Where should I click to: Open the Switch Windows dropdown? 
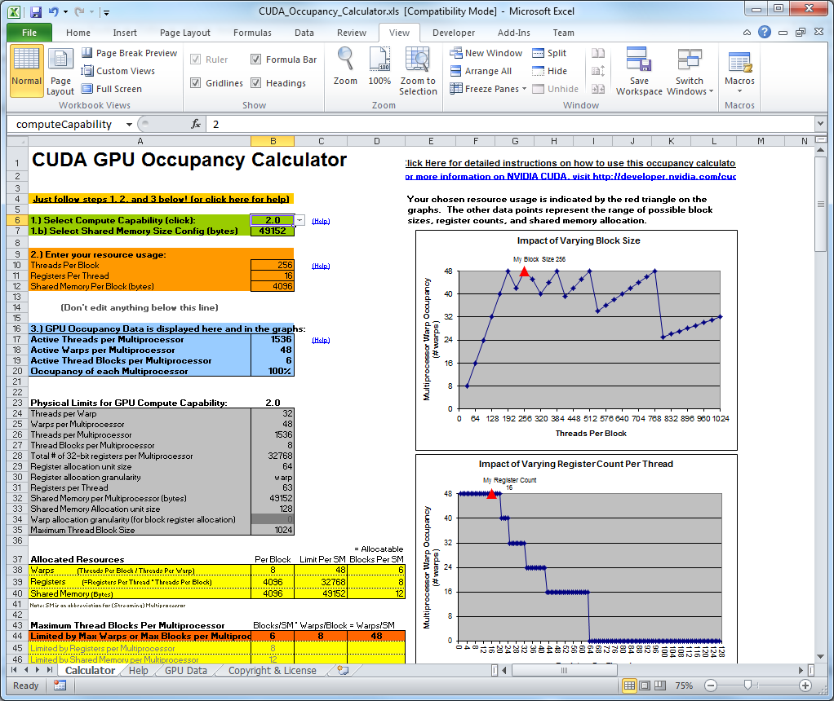[x=690, y=72]
